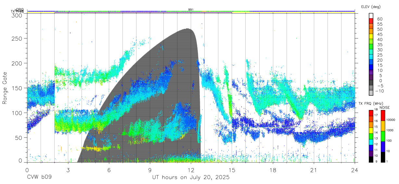Click the CVW b09 station label
Screen dimensions: 399x184
point(39,178)
